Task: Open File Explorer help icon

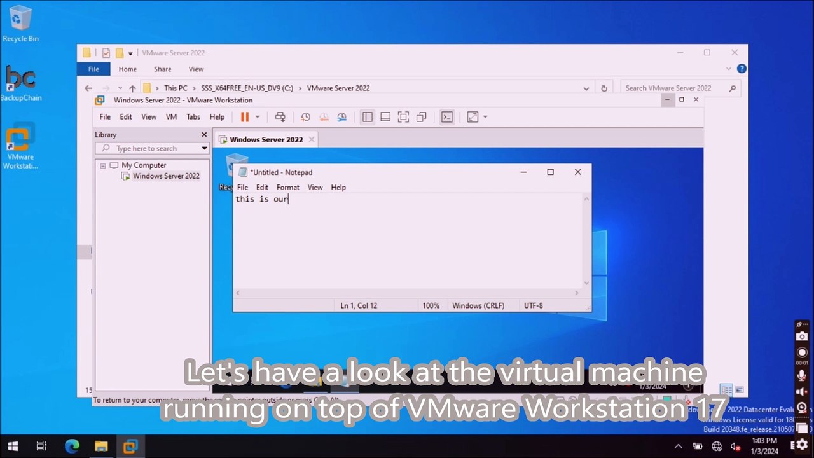Action: pyautogui.click(x=742, y=69)
